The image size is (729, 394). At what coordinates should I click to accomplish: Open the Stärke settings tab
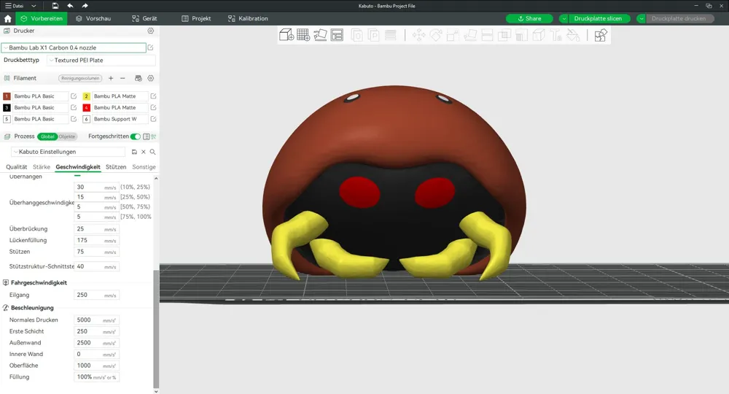pos(42,166)
